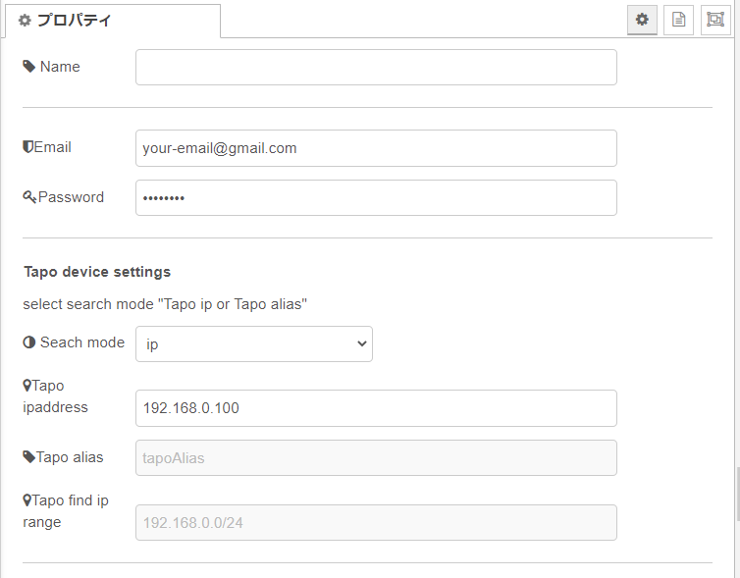Click the disabled Tapo alias field
This screenshot has width=740, height=578.
pyautogui.click(x=376, y=457)
